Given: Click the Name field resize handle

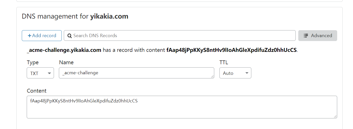Looking at the screenshot, I should point(213,77).
